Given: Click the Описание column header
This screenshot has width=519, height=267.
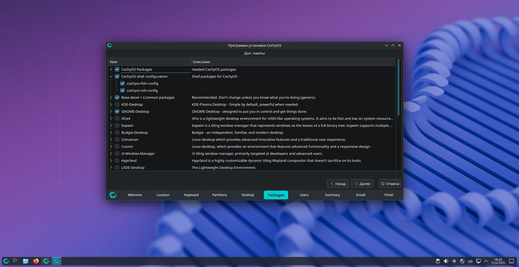Looking at the screenshot, I should [x=293, y=62].
